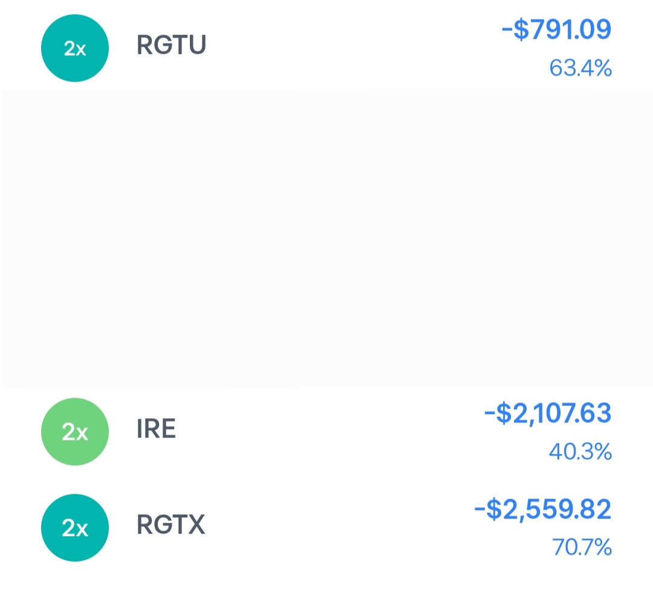The width and height of the screenshot is (653, 602).
Task: Click the '2x' text in the IRE badge
Action: (75, 432)
